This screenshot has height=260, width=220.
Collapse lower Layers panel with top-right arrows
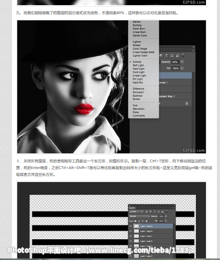(x=174, y=205)
